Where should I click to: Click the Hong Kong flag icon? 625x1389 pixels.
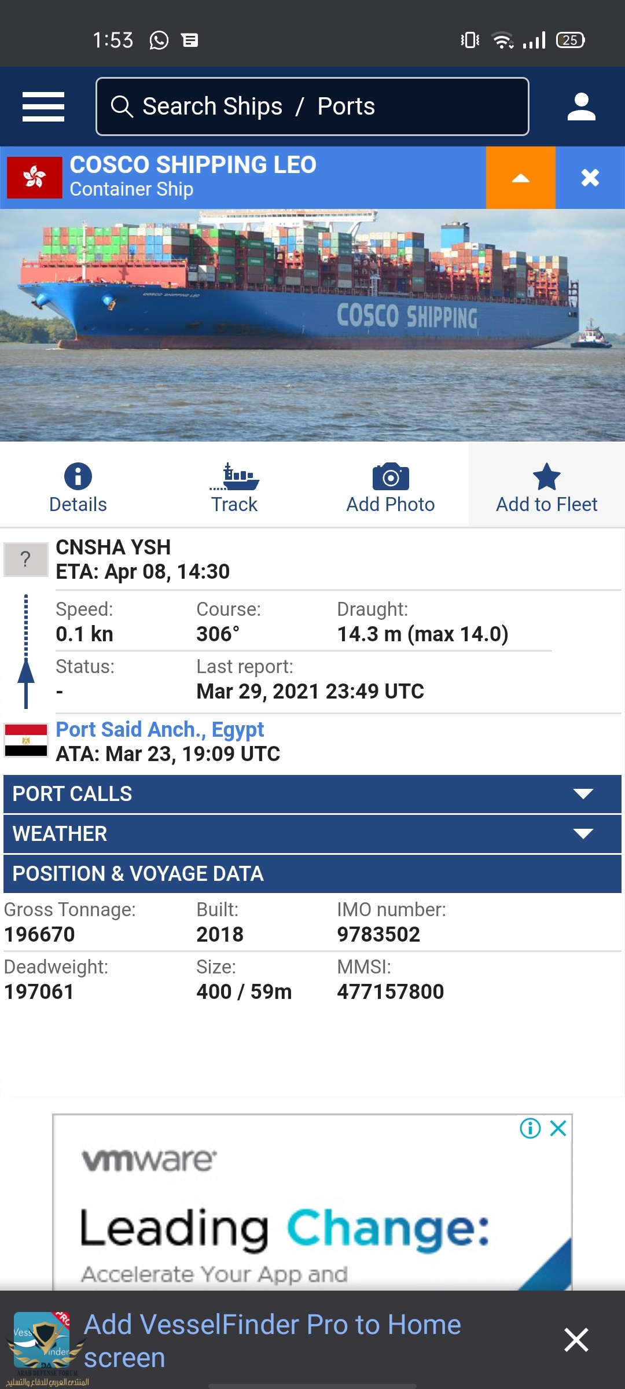pyautogui.click(x=35, y=178)
